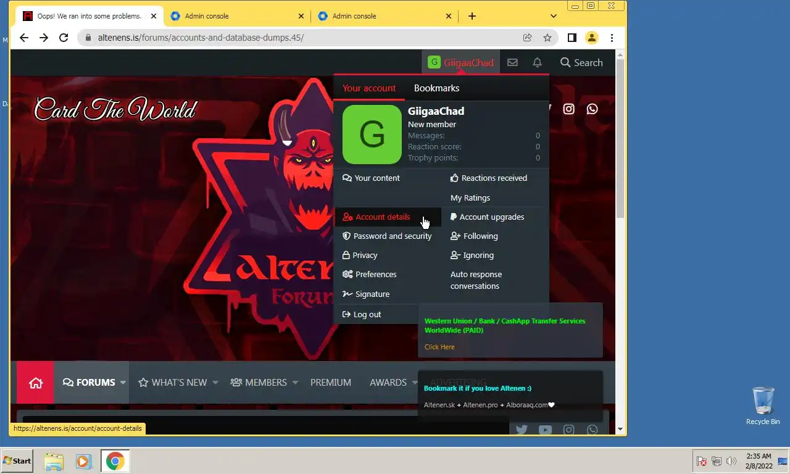This screenshot has height=474, width=790.
Task: Click GiigaaChad user menu in header
Action: coord(462,62)
